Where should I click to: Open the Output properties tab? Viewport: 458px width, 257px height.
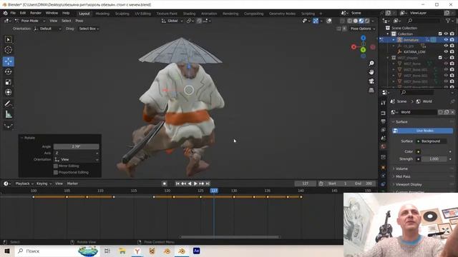tap(384, 121)
